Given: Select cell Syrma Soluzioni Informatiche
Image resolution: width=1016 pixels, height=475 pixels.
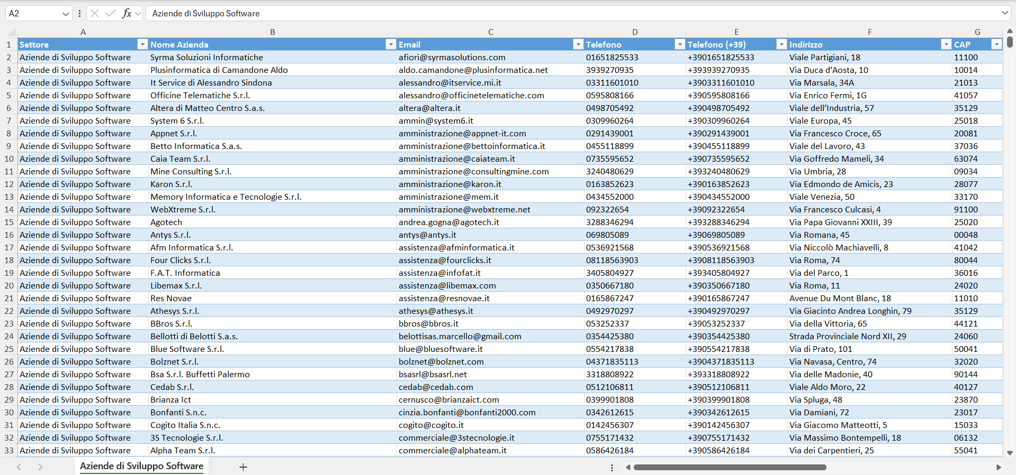Looking at the screenshot, I should tap(273, 57).
